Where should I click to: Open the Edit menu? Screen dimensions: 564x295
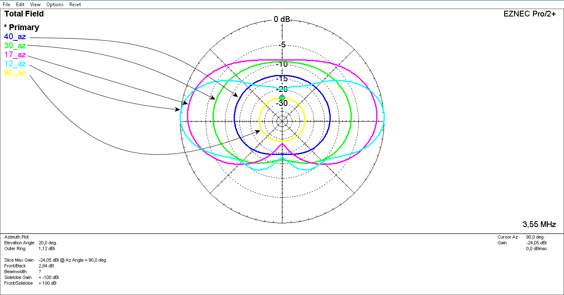click(x=20, y=5)
